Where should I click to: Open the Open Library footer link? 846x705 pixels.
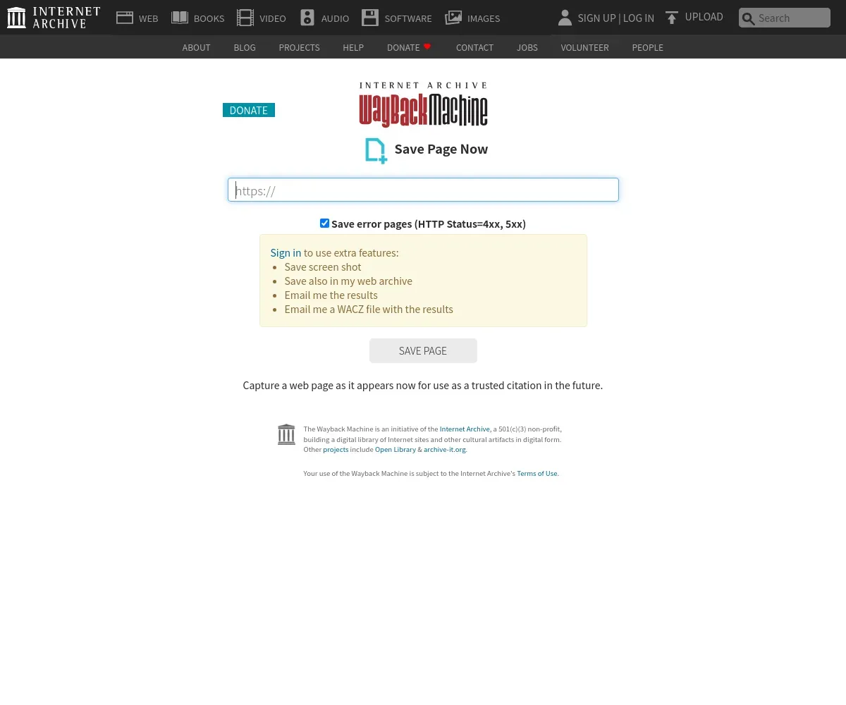396,449
